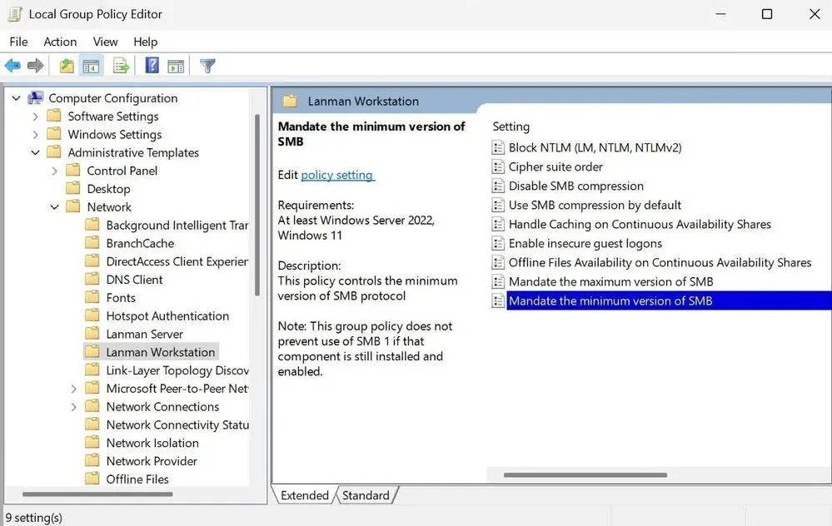Toggle the Show/Hide Console Tree icon

(92, 66)
